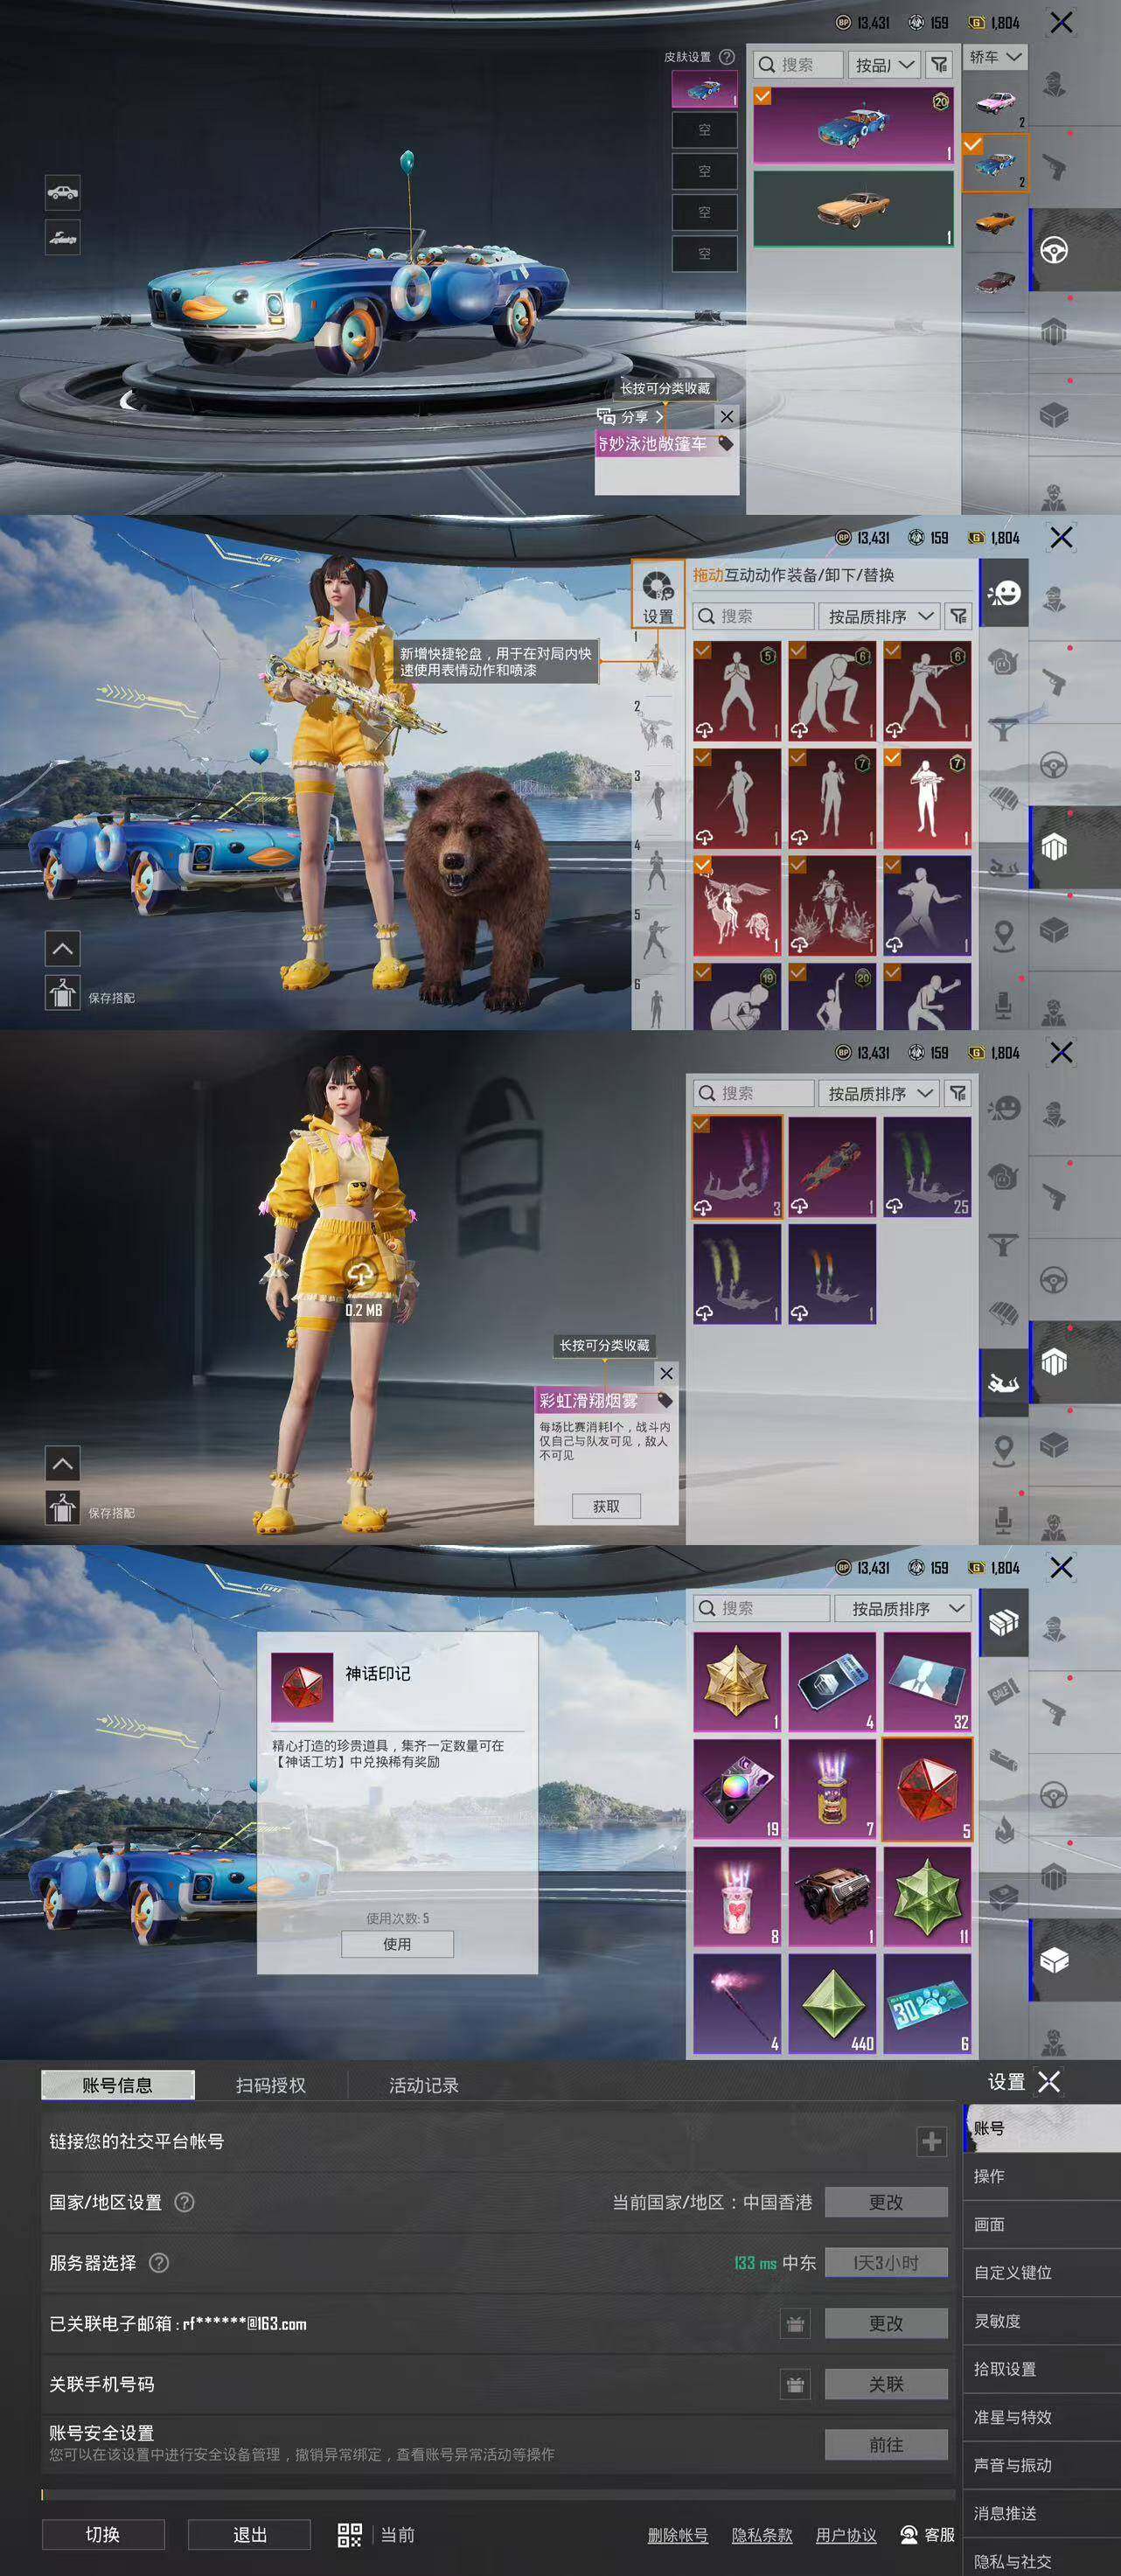Click the tag icon beside 彩虹滑翔烟雾
The width and height of the screenshot is (1121, 2576).
click(665, 1400)
